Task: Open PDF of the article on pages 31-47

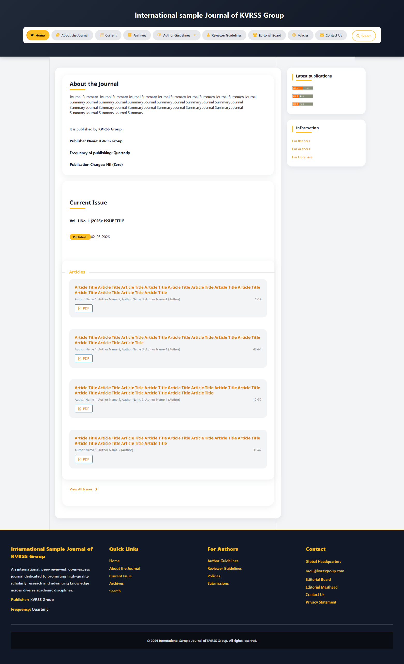Action: [84, 459]
